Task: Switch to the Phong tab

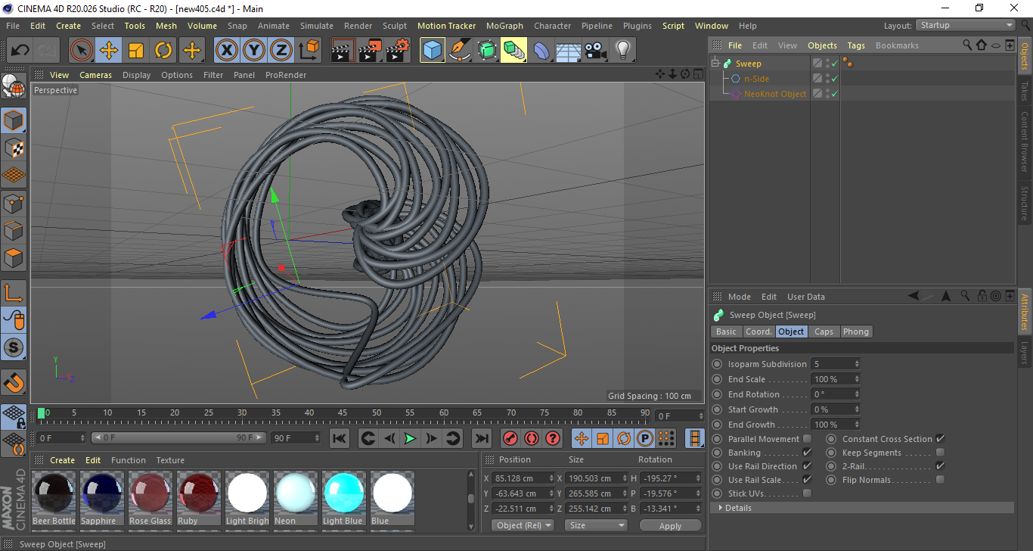Action: [x=855, y=332]
